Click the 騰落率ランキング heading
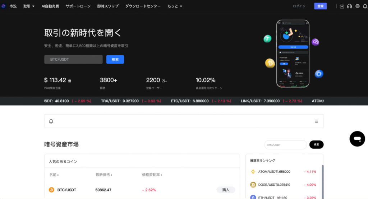 tap(262, 161)
